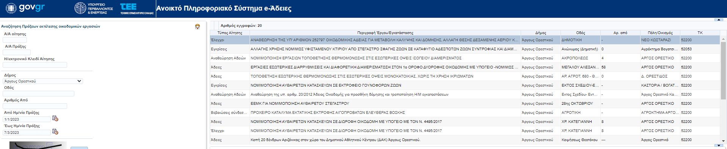Click the ΤΚ column header
This screenshot has width=727, height=149.
point(700,33)
